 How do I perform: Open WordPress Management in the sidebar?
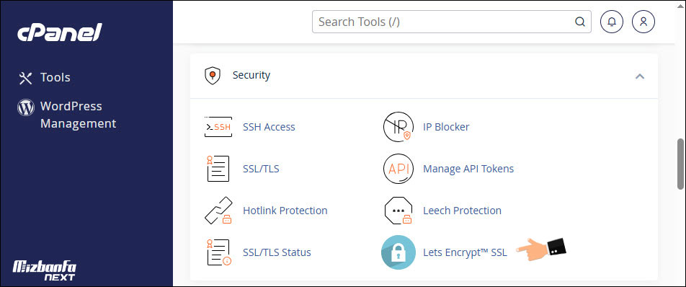79,115
